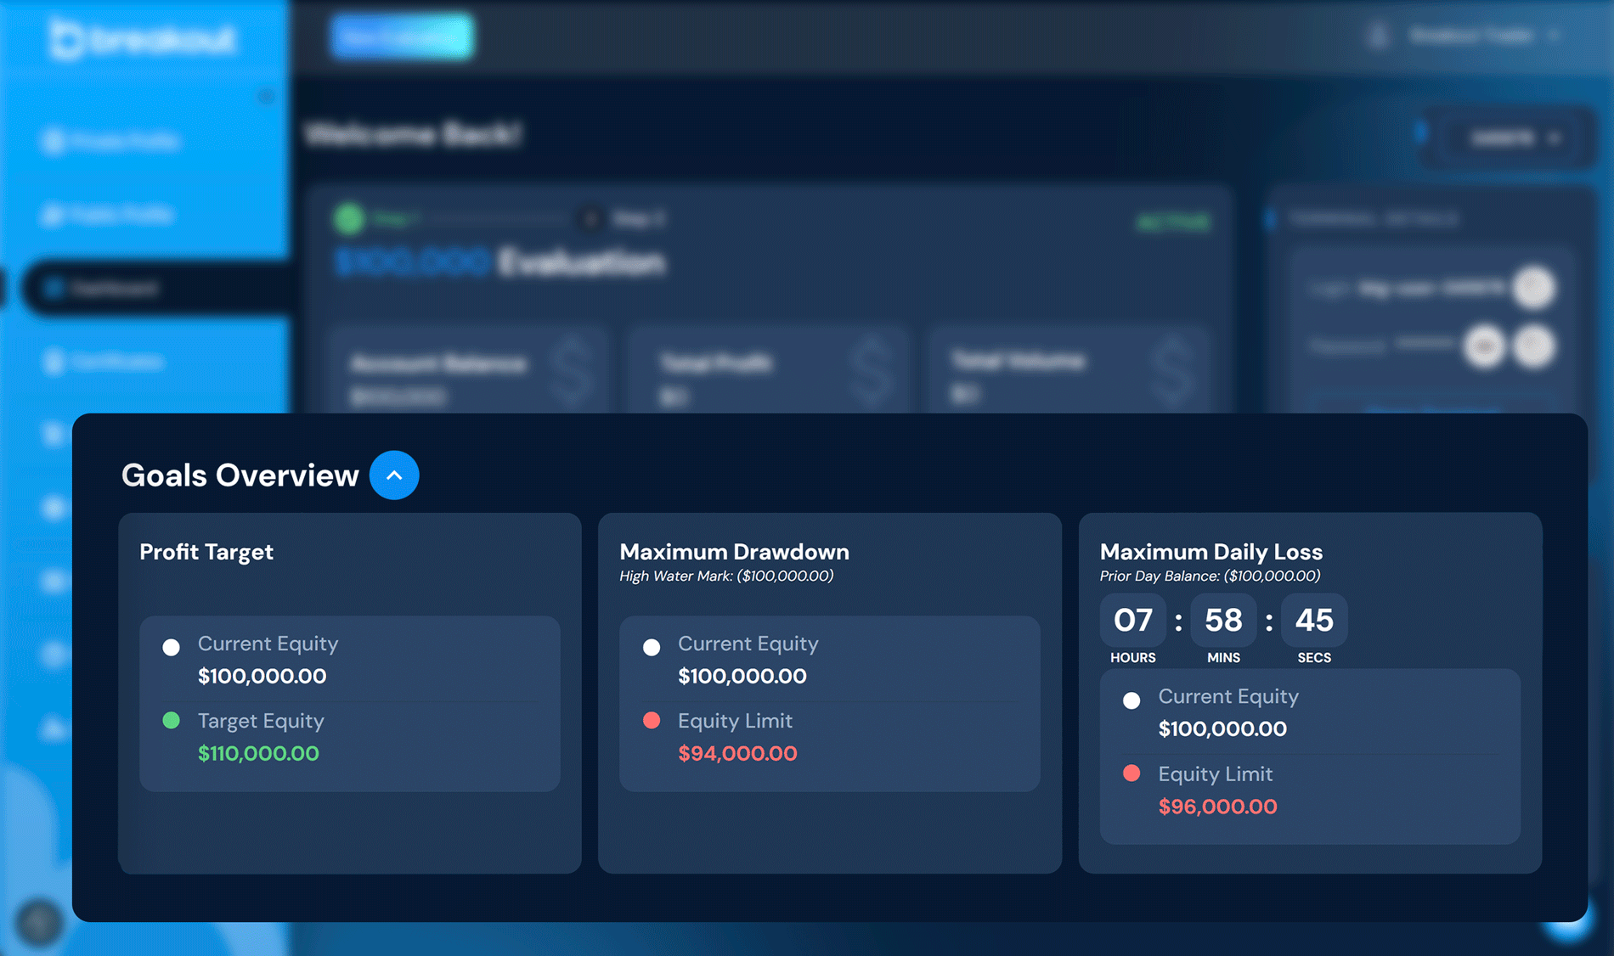Select red Equity Limit dot under Maximum Drawdown
Screen dimensions: 1614x956
652,721
